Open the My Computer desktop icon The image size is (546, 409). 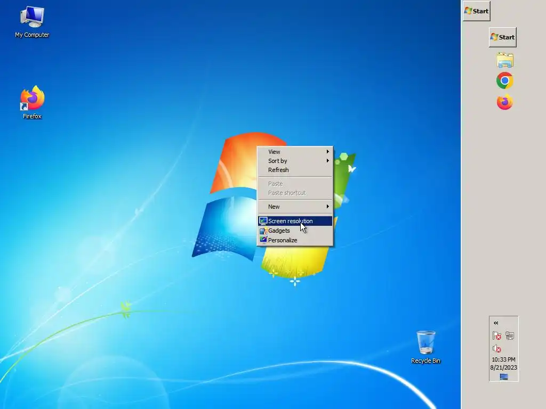pos(32,22)
